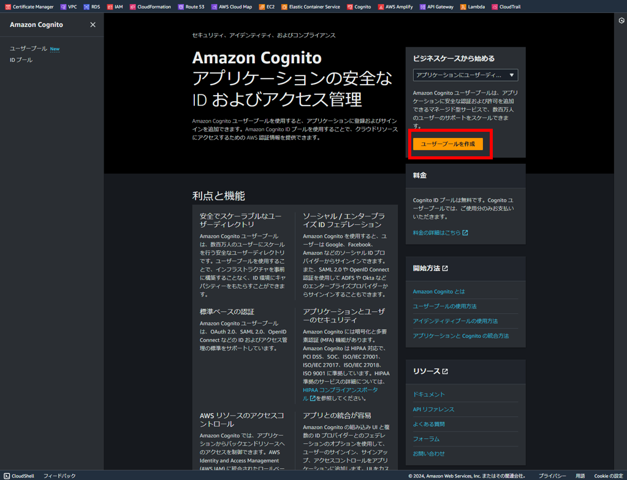
Task: Open AWS Amplify from the top bar
Action: 396,7
